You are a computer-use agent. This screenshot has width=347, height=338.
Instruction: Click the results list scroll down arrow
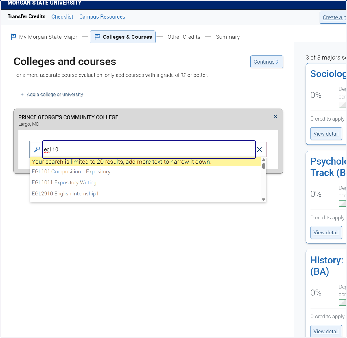(263, 200)
